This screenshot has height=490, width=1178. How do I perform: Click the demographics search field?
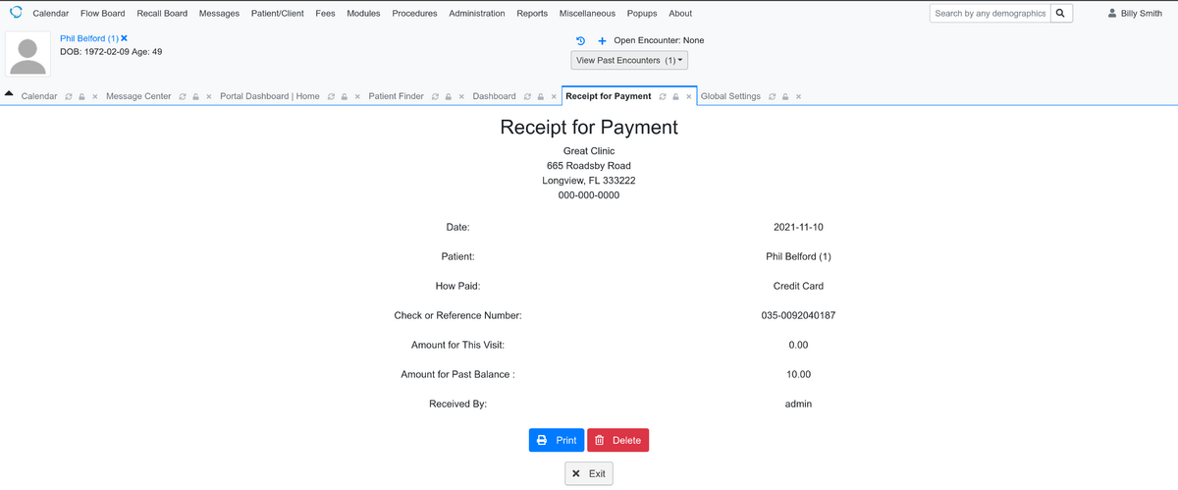coord(990,14)
